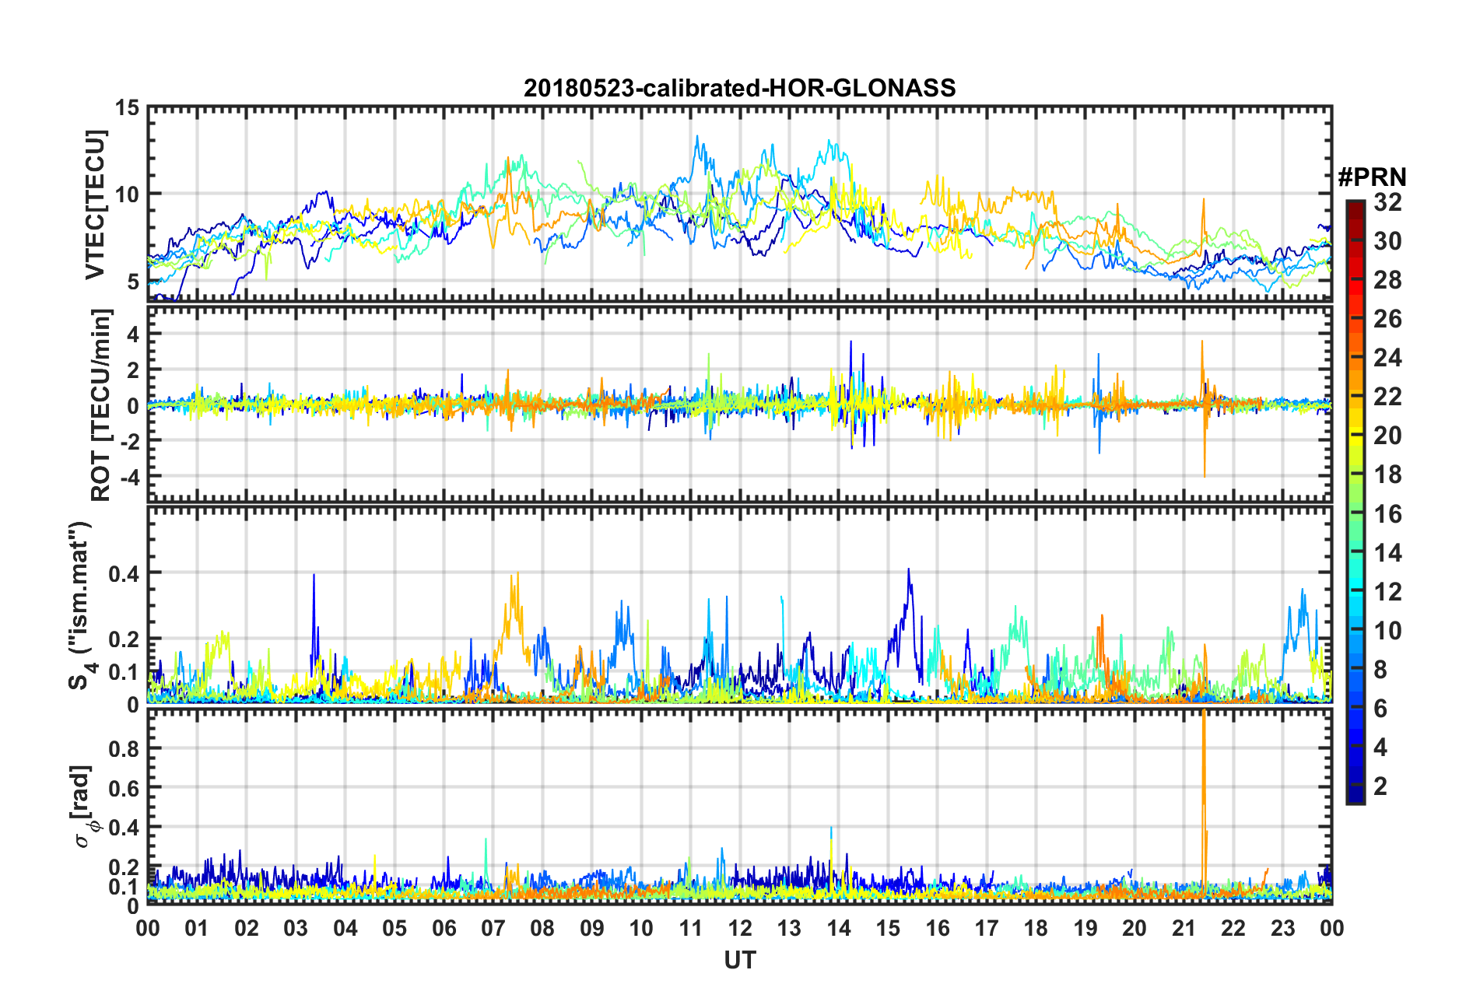Click UT axis tick label "23"
The image size is (1480, 1005).
click(1282, 928)
